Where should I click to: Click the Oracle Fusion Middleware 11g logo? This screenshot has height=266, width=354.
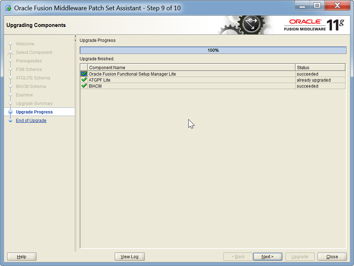314,25
